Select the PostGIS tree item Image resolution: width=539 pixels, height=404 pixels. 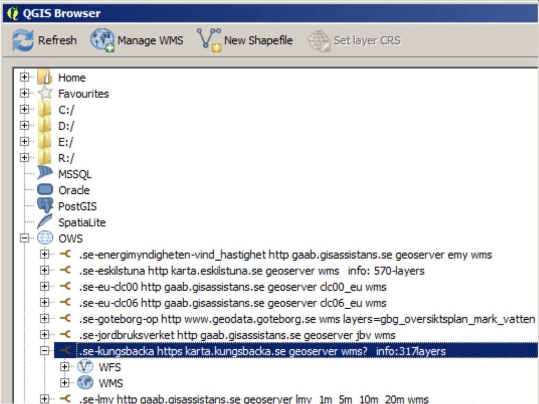(78, 206)
